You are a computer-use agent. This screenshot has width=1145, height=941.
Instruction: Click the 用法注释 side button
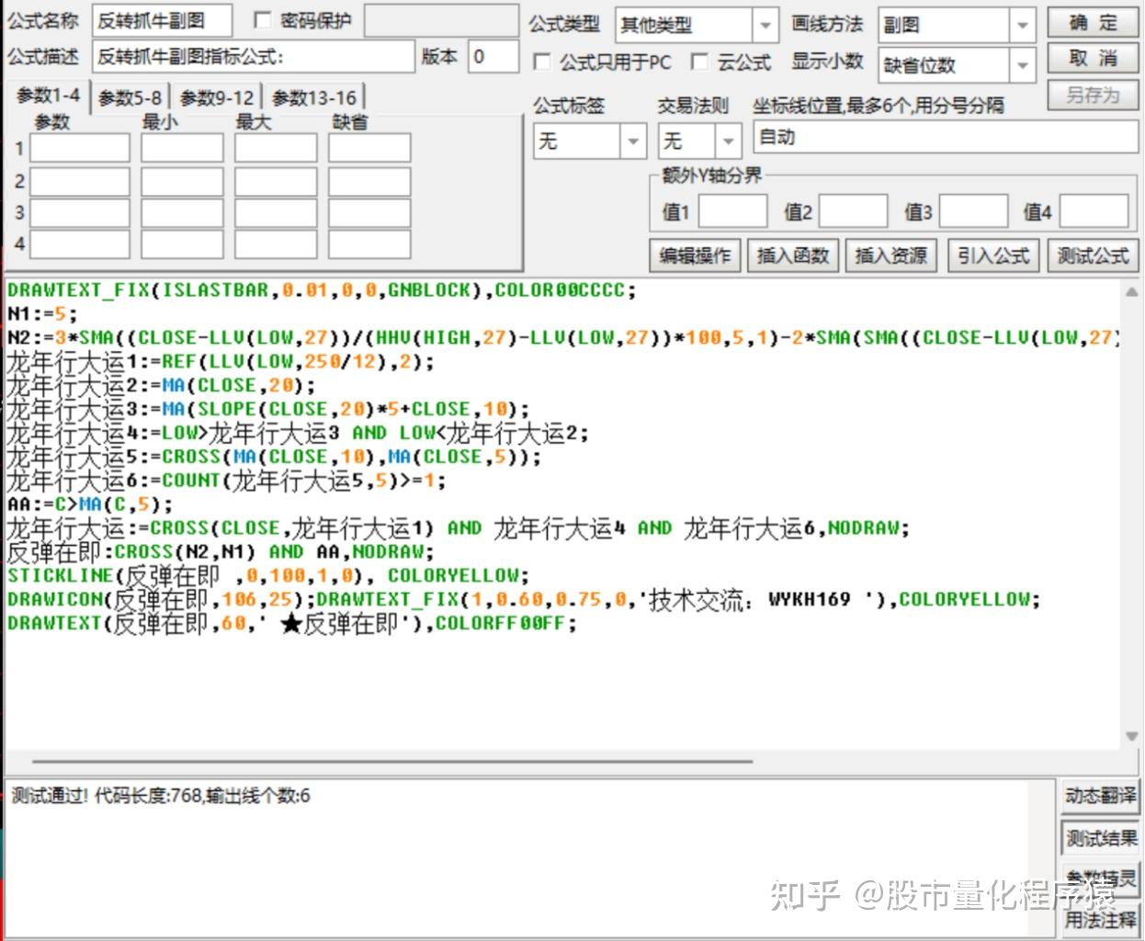pyautogui.click(x=1100, y=920)
